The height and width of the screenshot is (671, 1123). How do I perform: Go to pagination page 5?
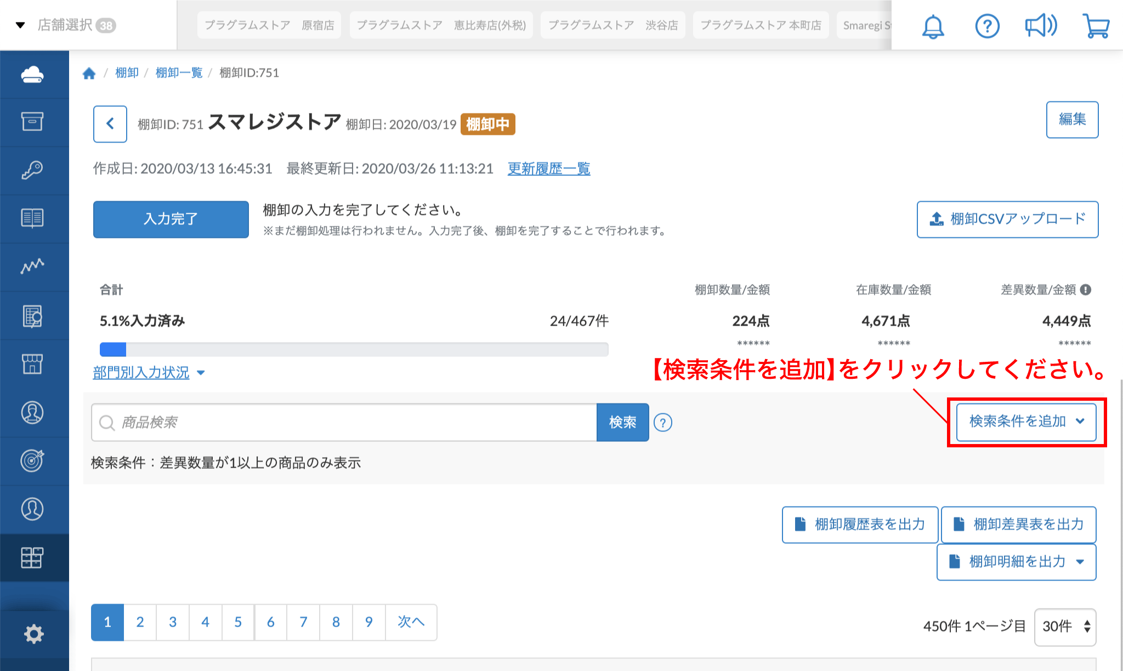tap(238, 622)
